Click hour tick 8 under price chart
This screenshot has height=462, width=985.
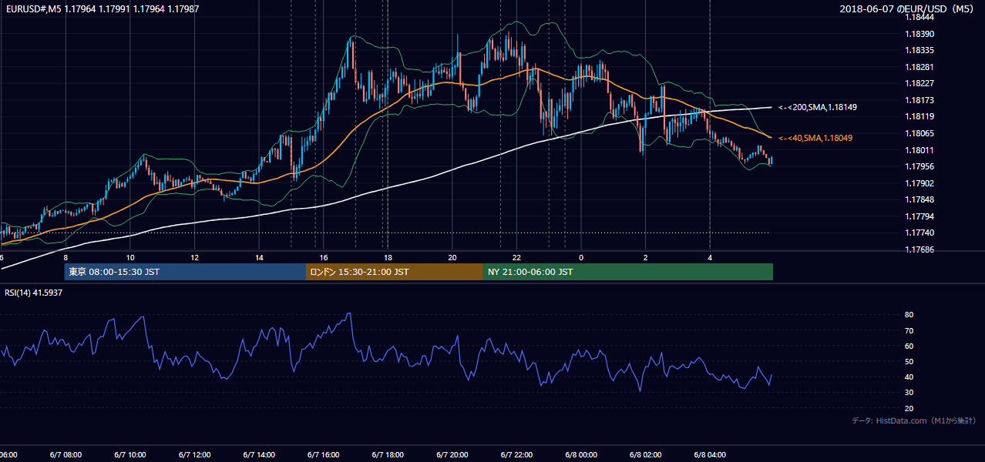66,257
